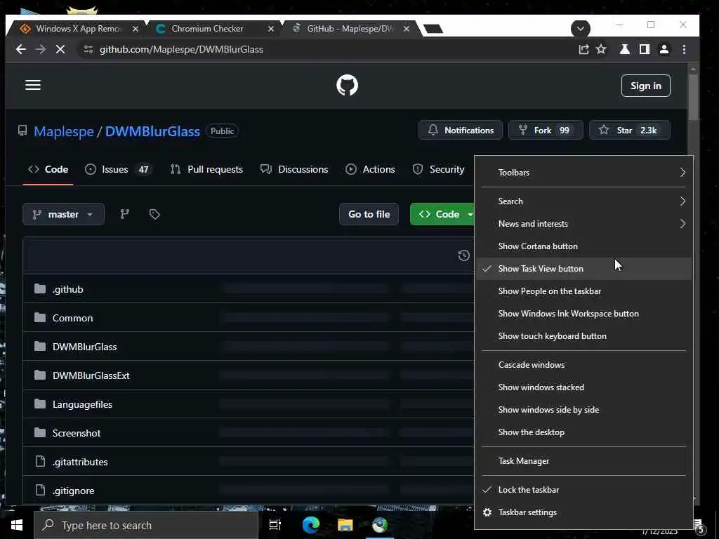Open the master branch dropdown

pyautogui.click(x=63, y=214)
